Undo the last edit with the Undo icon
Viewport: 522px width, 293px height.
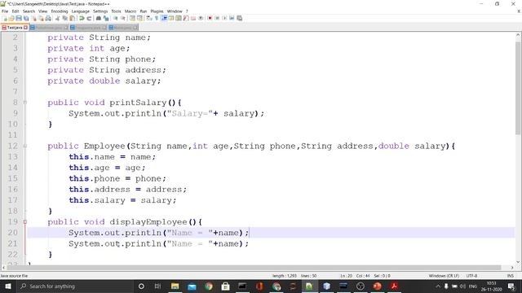click(82, 18)
